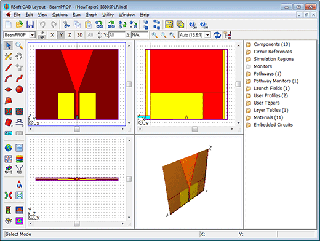Image resolution: width=320 pixels, height=241 pixels.
Task: Toggle the 3D view button
Action: [x=79, y=35]
